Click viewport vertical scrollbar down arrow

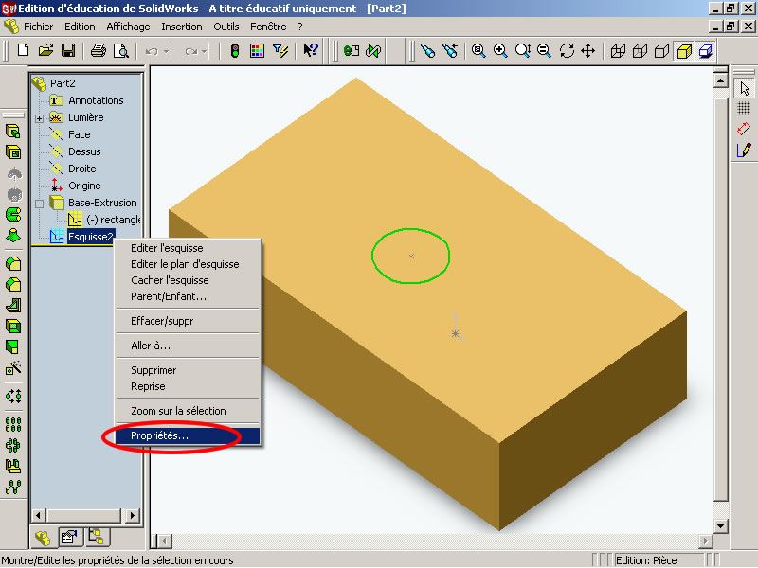coord(720,525)
